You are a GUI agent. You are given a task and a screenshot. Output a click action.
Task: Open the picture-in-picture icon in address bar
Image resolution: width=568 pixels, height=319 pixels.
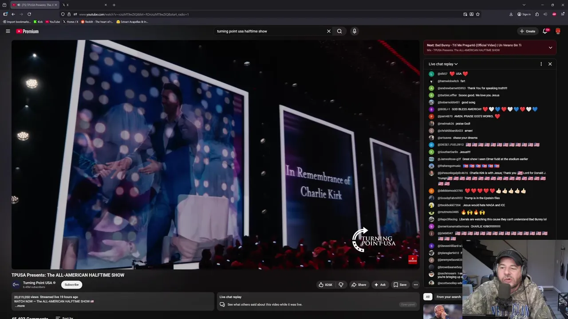465,14
